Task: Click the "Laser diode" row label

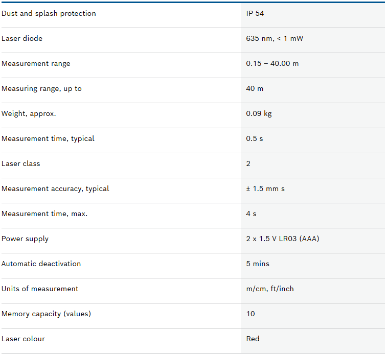Action: [x=22, y=39]
